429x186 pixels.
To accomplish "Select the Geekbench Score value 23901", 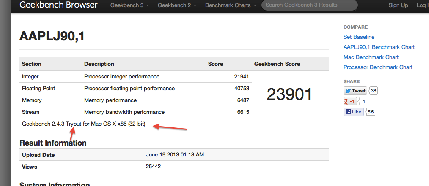I will 289,94.
